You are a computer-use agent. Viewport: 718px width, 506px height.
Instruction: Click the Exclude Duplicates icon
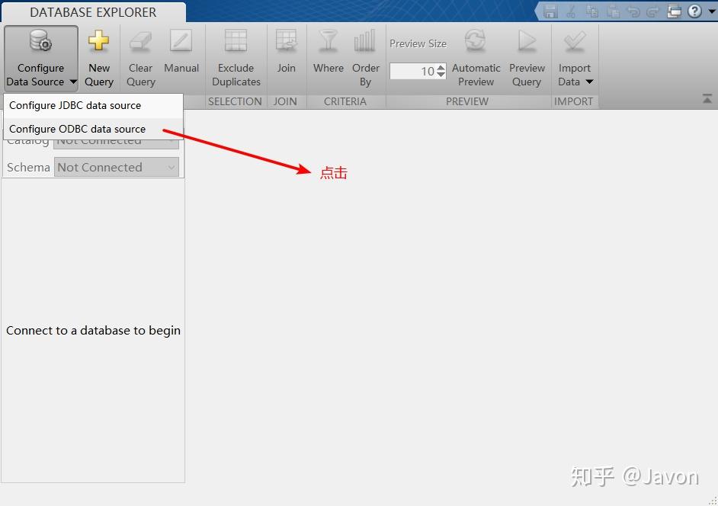pos(236,40)
